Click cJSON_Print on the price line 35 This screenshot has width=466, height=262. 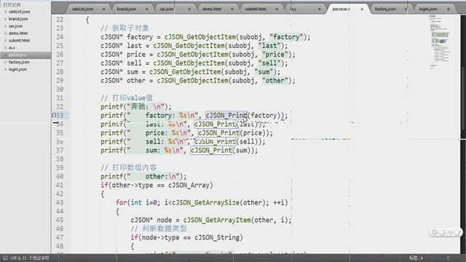click(218, 132)
